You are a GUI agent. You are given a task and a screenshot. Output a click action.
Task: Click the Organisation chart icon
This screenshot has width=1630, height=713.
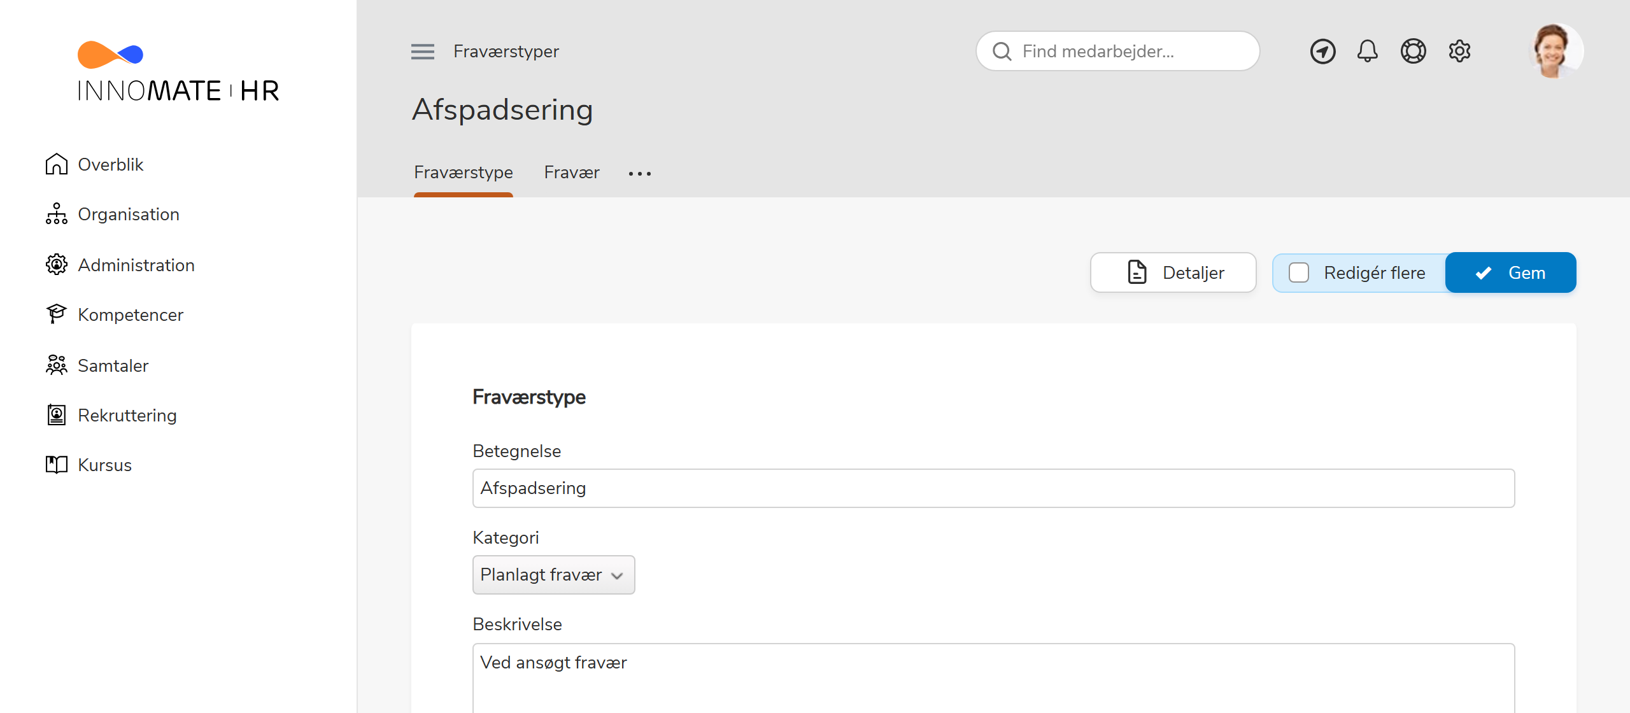[56, 214]
